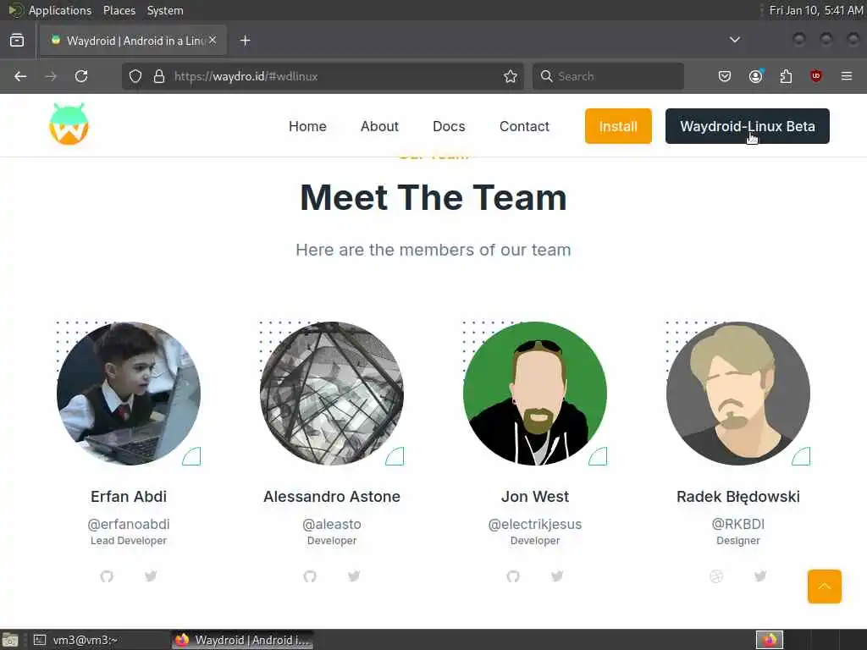Click the @RKBDI handle

[738, 524]
